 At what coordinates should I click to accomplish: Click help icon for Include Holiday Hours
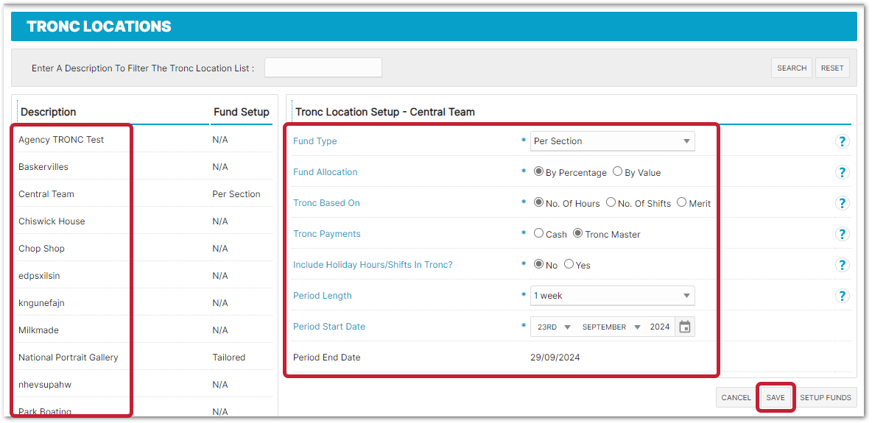click(x=843, y=265)
